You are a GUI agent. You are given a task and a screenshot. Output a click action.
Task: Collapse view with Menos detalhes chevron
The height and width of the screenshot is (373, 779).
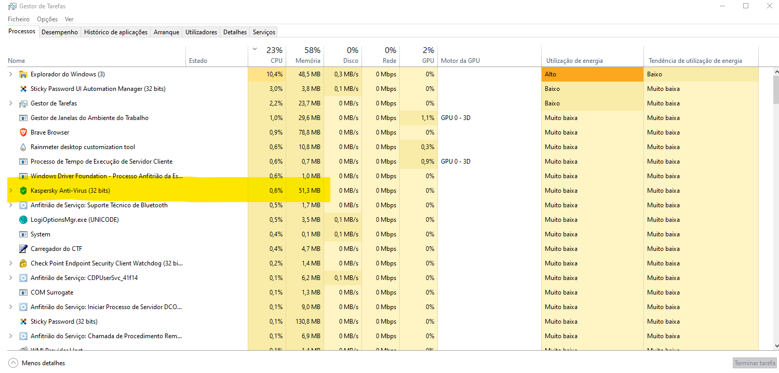[14, 363]
